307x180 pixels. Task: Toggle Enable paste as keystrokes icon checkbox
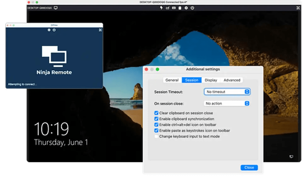[156, 131]
